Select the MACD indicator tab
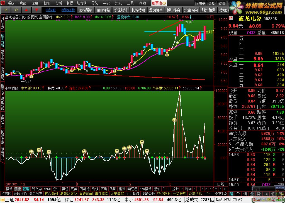Screen dimensions: 285x203 click(x=47, y=189)
